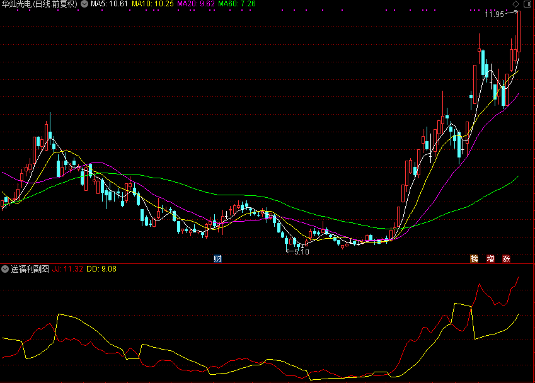Open the main chart indicator dropdown beside 前复权
Image resolution: width=535 pixels, height=383 pixels.
pos(84,4)
